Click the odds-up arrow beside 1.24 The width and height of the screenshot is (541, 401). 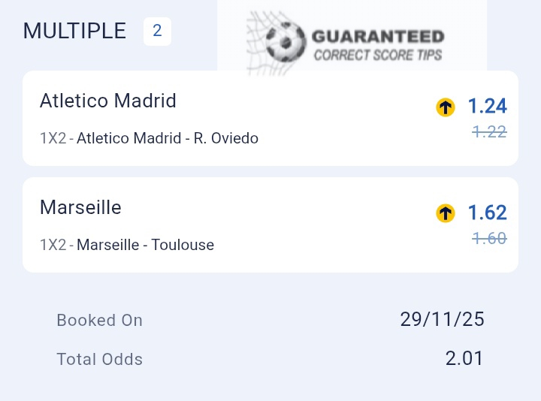pos(446,107)
